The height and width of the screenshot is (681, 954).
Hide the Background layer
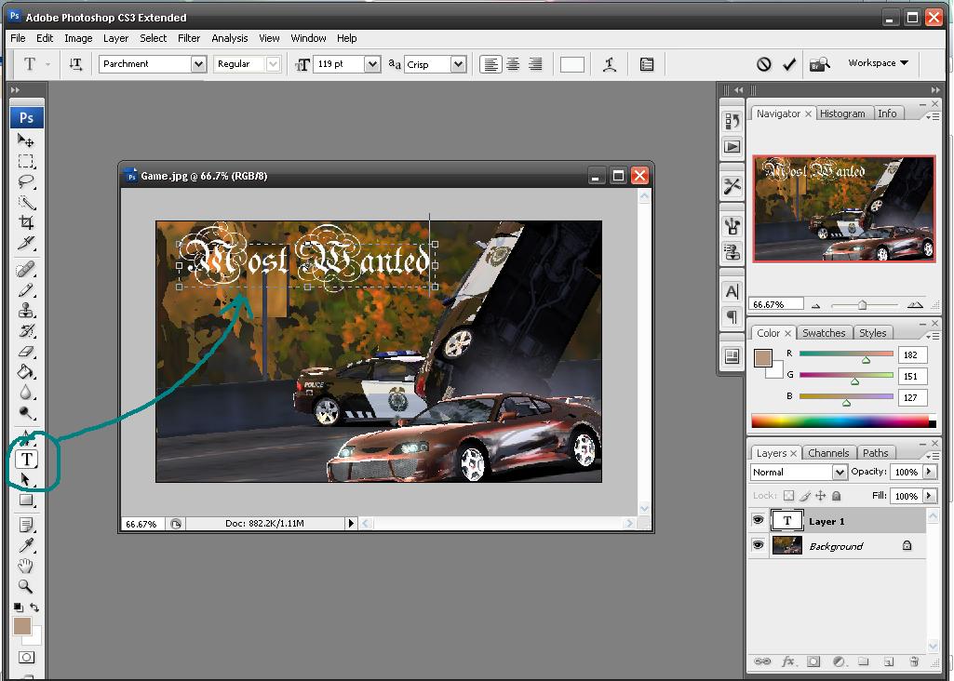pyautogui.click(x=758, y=546)
